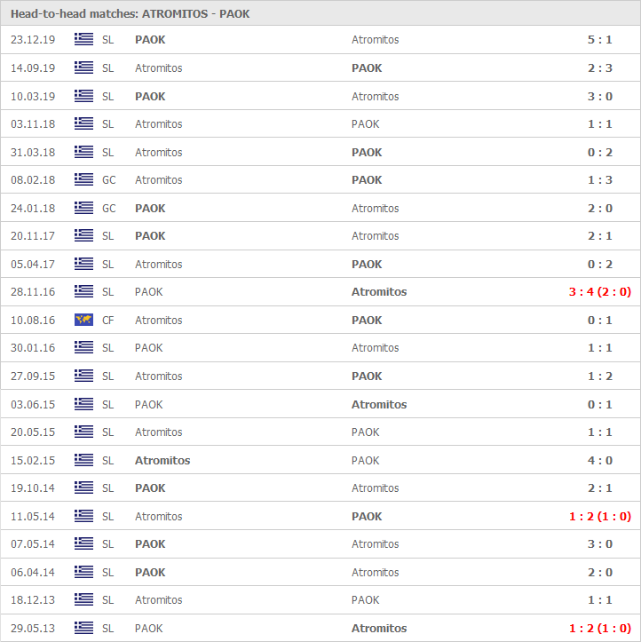Screen dimensions: 641x642
Task: Open the 5 : 1 score from 23.12.19
Action: click(599, 40)
